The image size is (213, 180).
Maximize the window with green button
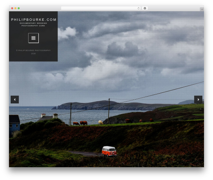[x=19, y=9]
